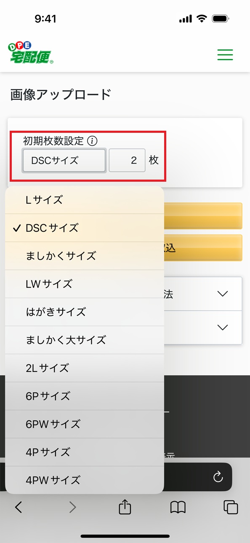Tap the Safari forward arrow

72,507
